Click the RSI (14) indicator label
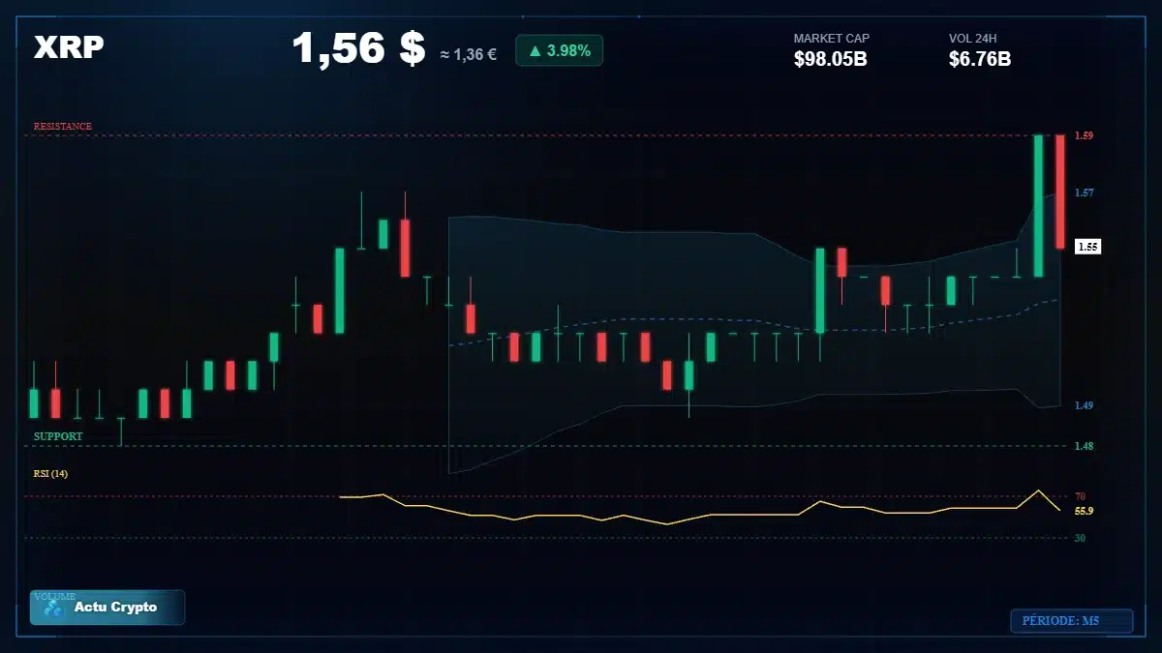Image resolution: width=1162 pixels, height=653 pixels. coord(50,473)
